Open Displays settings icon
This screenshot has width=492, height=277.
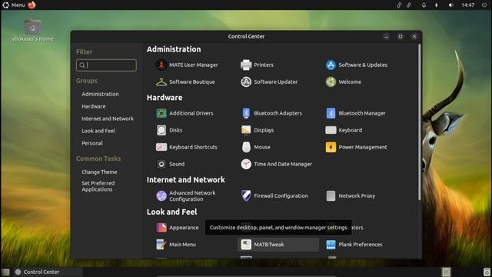(x=246, y=130)
